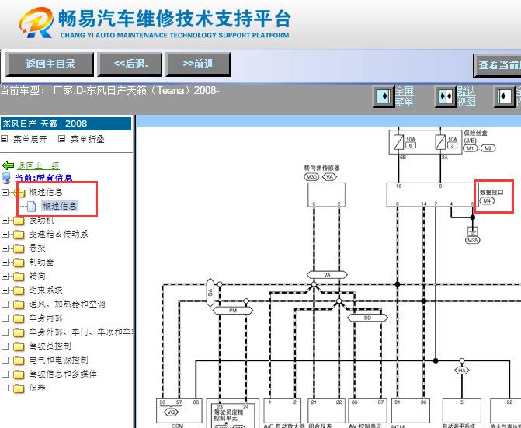This screenshot has height=428, width=521.
Task: Click the 转向角传感器 label in diagram
Action: click(x=321, y=168)
